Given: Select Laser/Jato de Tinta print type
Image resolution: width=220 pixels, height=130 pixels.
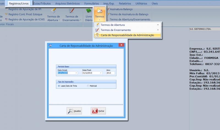Looking at the screenshot, I should pos(59,86).
